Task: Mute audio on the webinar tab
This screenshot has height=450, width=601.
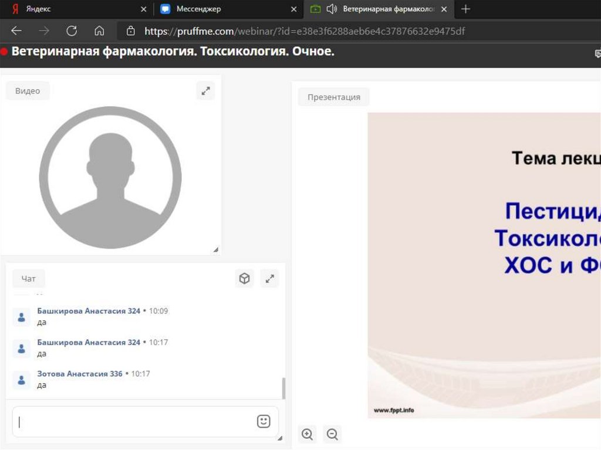Action: [332, 9]
